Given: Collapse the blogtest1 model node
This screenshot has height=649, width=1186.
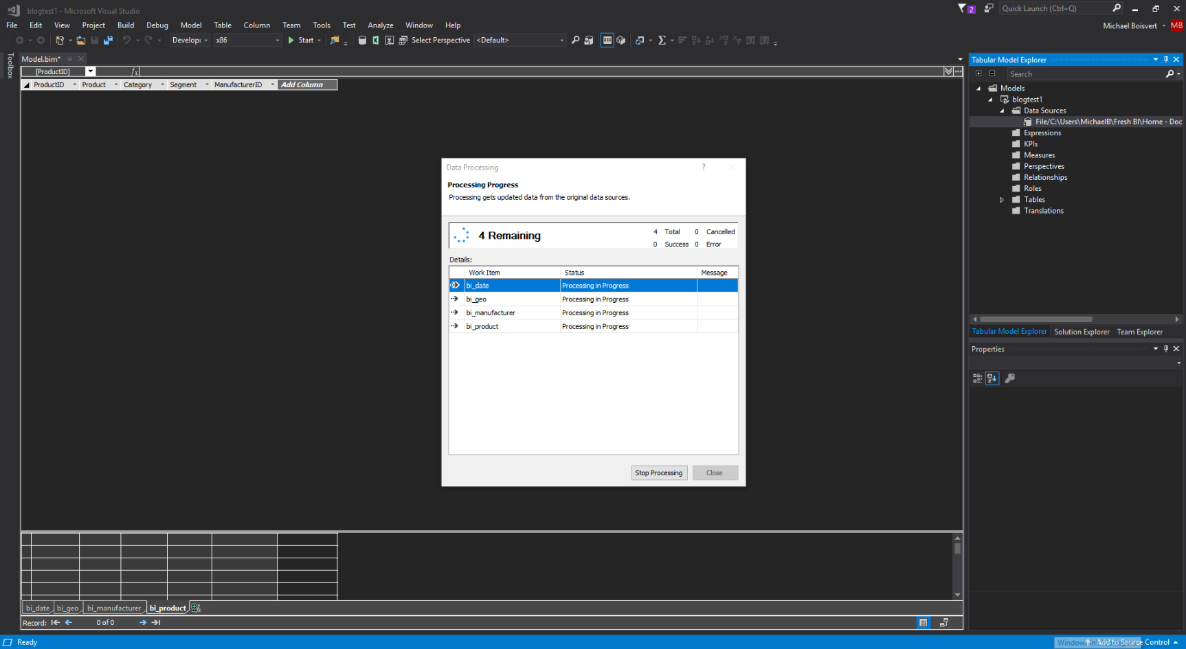Looking at the screenshot, I should tap(990, 100).
